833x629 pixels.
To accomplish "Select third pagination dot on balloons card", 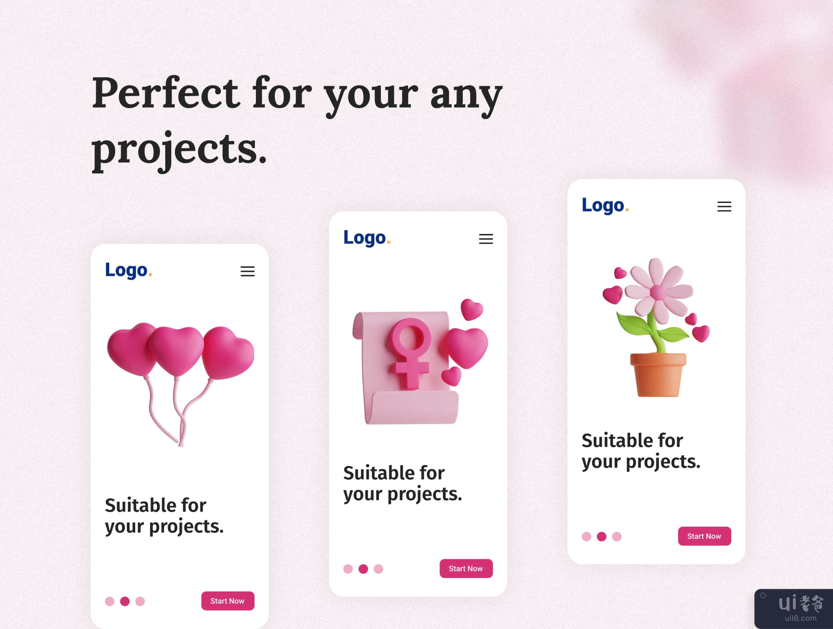I will (140, 601).
